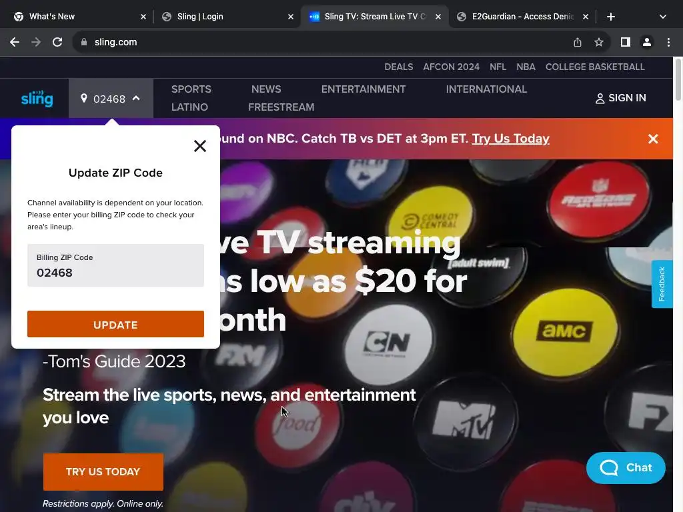Click the NBA link
Viewport: 683px width, 512px height.
526,67
